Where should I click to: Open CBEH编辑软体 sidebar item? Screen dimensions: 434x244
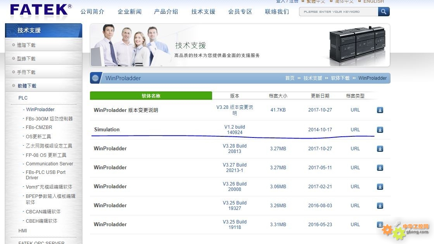tap(41, 221)
